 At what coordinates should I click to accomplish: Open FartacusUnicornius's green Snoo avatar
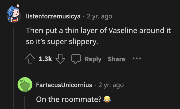(x=24, y=85)
